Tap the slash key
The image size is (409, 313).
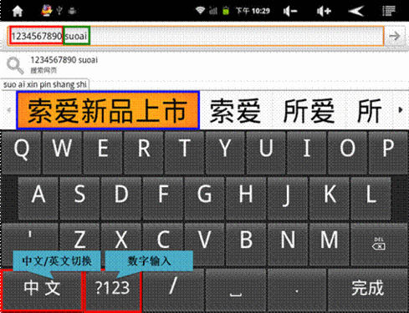click(173, 290)
